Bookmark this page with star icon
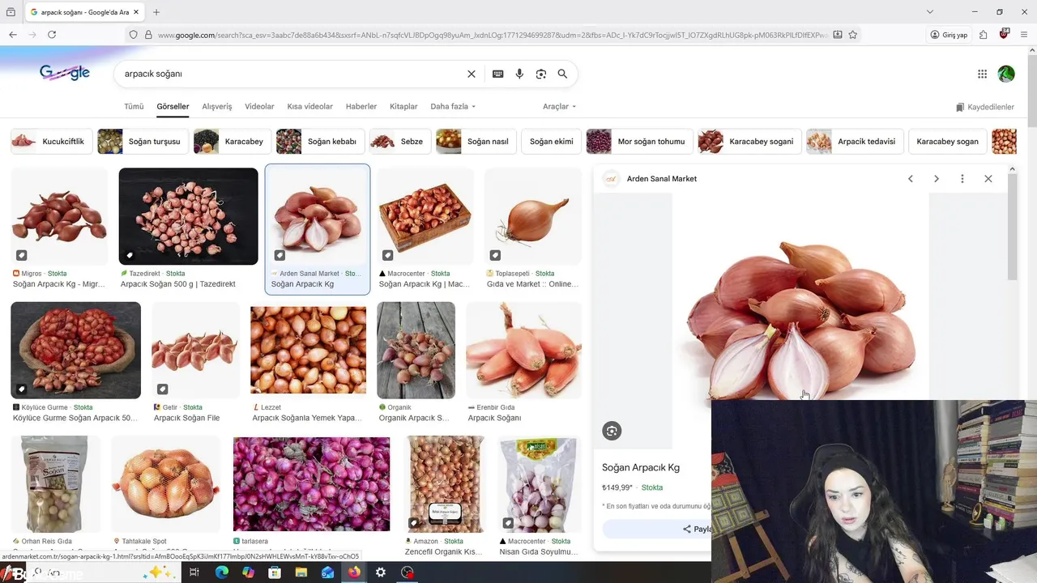The width and height of the screenshot is (1037, 583). click(853, 35)
